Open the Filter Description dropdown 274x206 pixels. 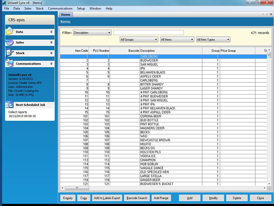point(92,33)
